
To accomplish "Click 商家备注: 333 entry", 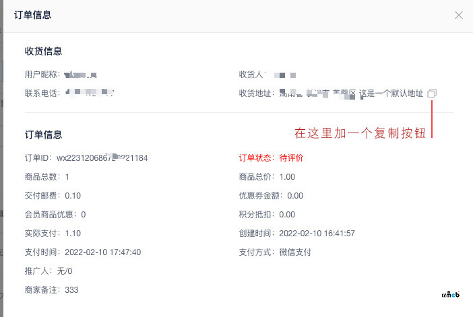I will 52,290.
